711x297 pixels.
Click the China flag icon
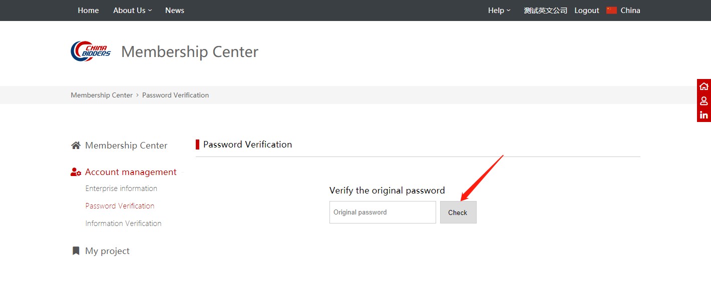click(611, 10)
